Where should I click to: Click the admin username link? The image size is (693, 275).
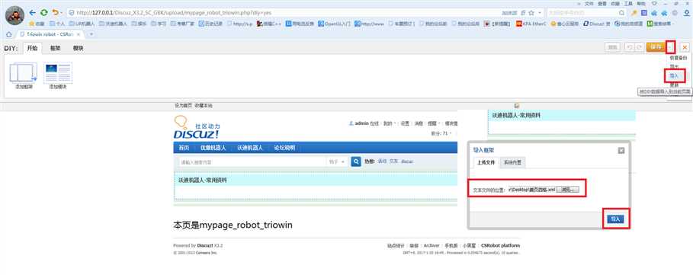(x=362, y=123)
